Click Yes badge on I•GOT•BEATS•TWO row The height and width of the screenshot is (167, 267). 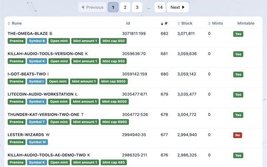point(238,74)
